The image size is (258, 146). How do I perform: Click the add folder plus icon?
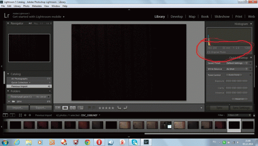[x=50, y=91]
